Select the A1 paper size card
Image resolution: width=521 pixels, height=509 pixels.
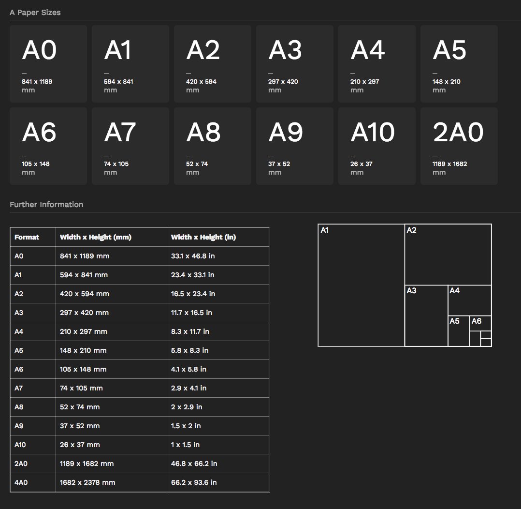point(130,63)
